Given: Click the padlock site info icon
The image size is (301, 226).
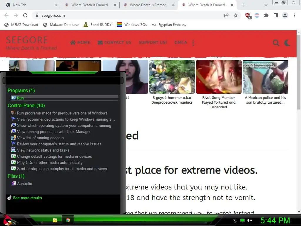Looking at the screenshot, I should (x=37, y=15).
